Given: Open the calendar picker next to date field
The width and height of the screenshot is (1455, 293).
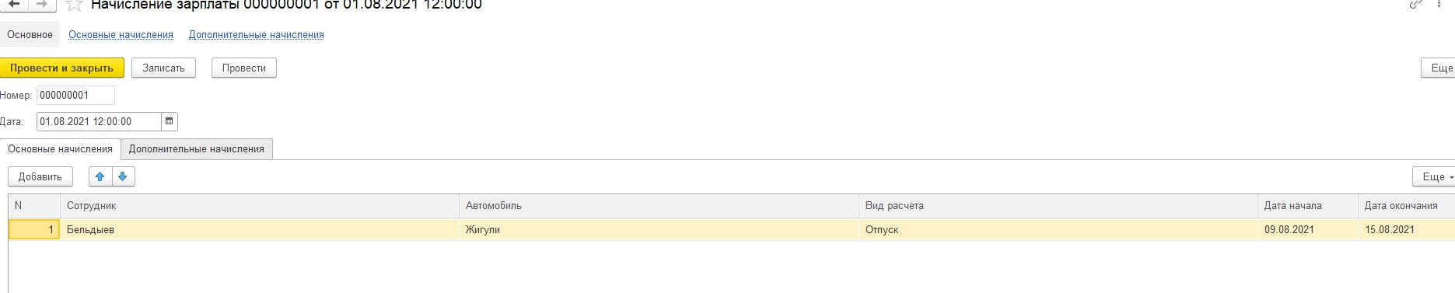Looking at the screenshot, I should pyautogui.click(x=170, y=121).
